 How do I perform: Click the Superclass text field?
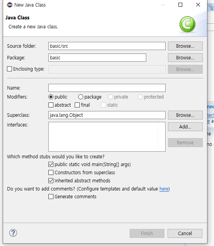point(107,115)
